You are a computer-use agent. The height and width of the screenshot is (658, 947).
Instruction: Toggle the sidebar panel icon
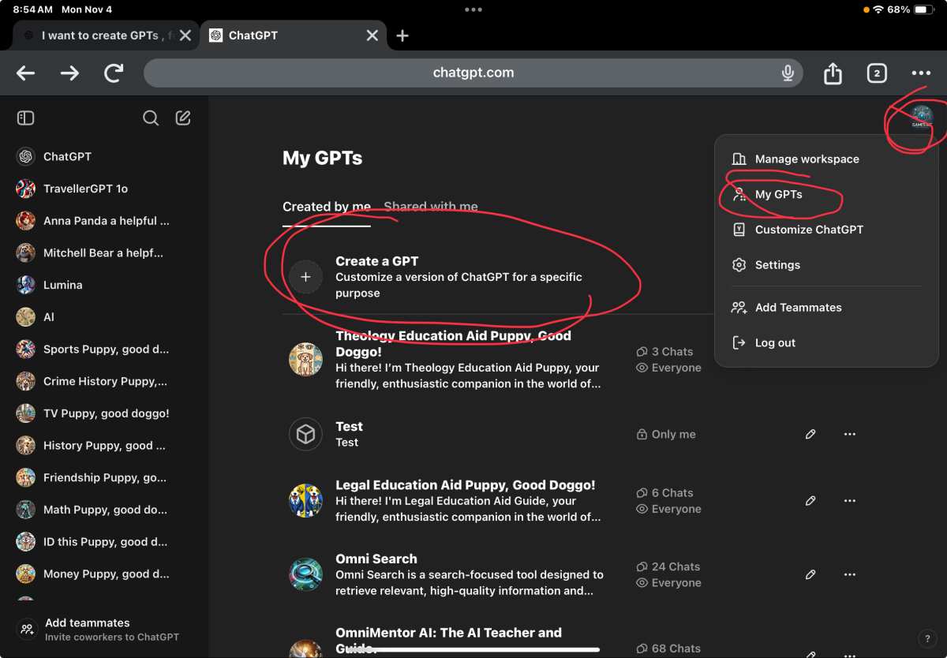pos(25,118)
